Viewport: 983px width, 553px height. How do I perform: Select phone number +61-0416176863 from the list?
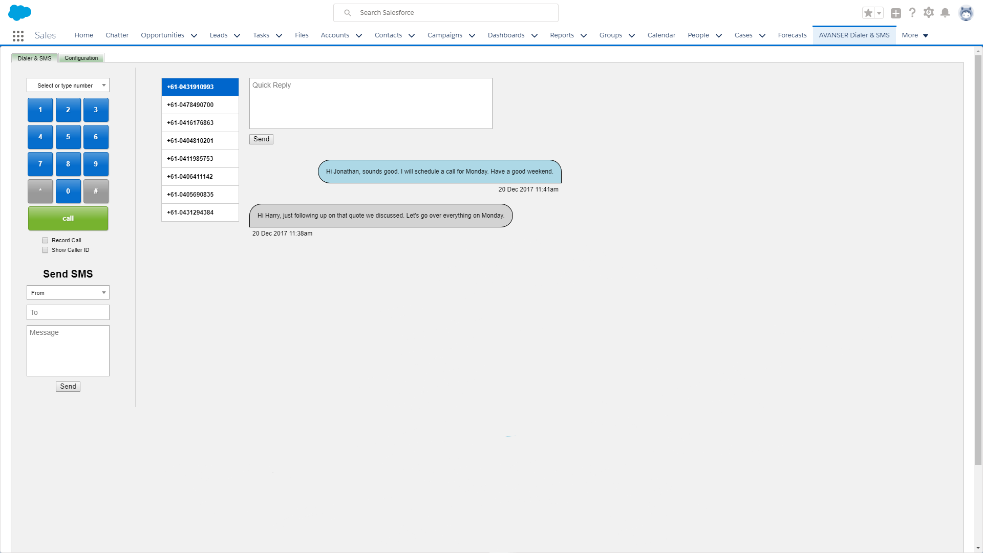(x=200, y=122)
